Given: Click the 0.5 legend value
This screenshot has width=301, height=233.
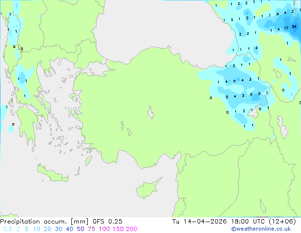Looking at the screenshot, I should click(x=8, y=229).
